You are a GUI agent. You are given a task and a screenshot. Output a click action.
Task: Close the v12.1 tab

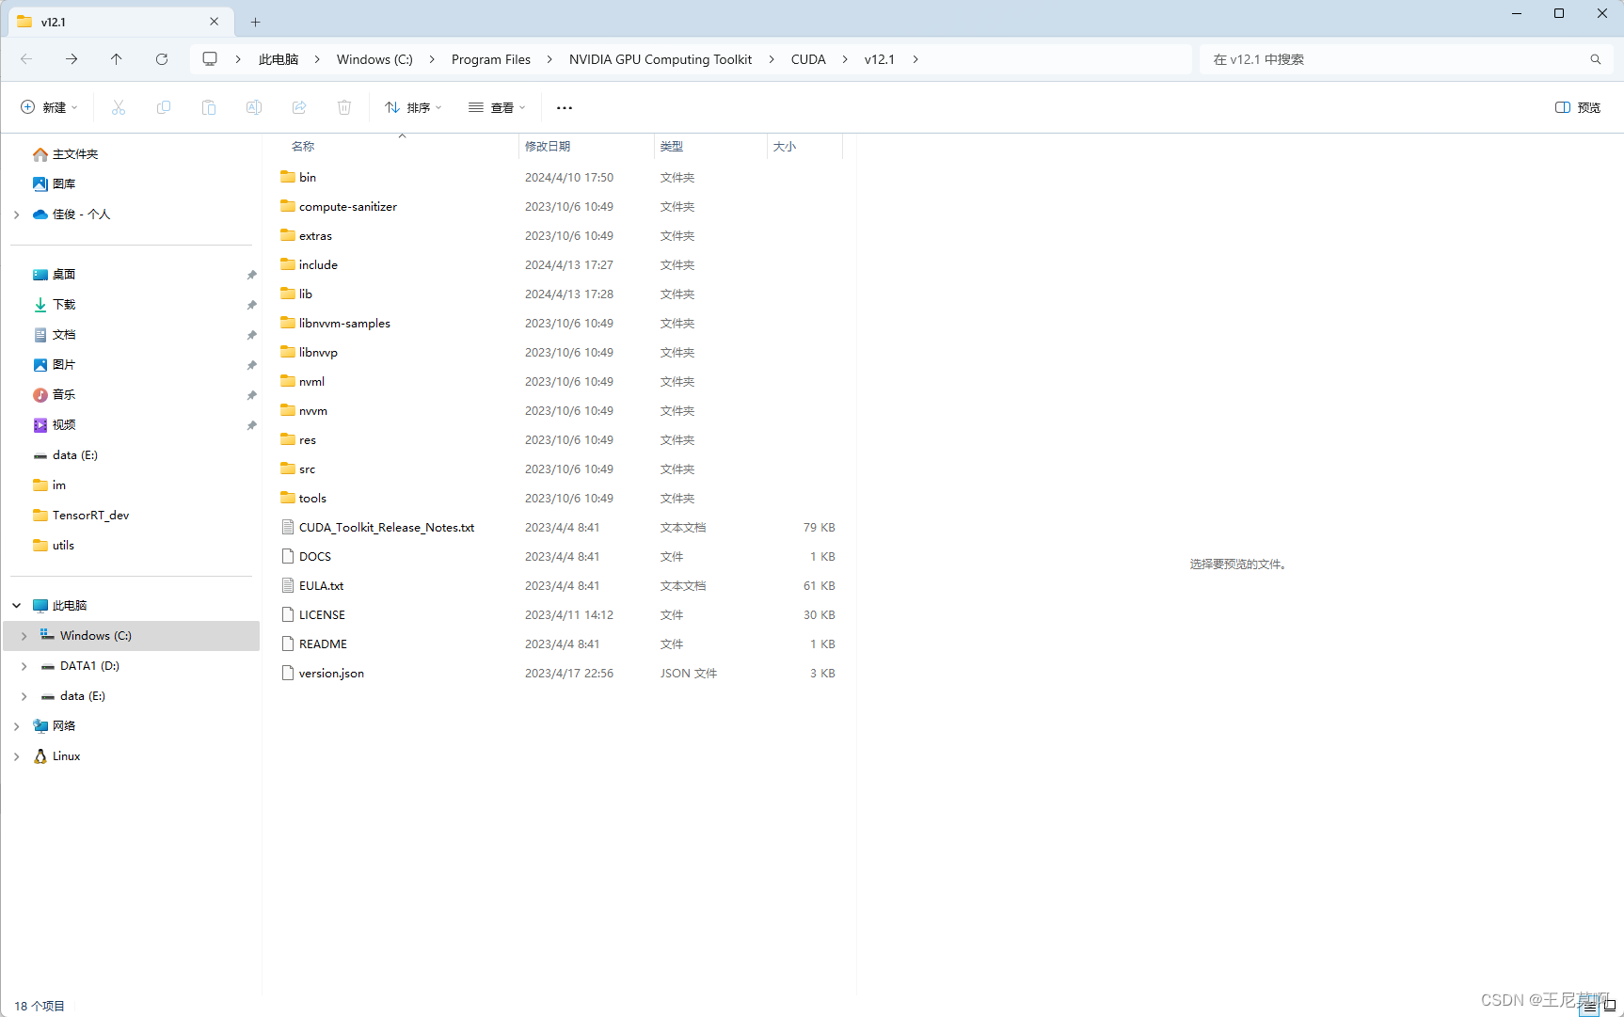(x=215, y=22)
